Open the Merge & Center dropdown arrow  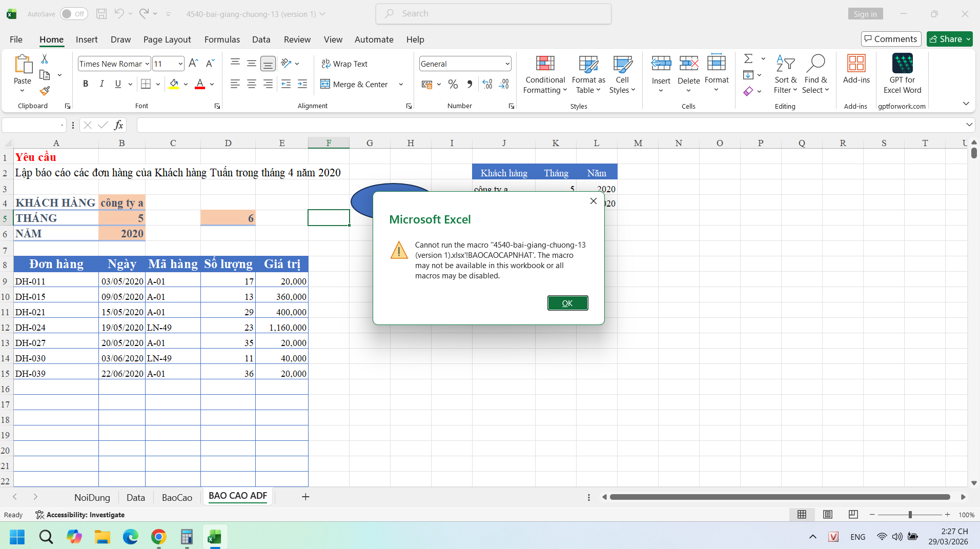tap(401, 85)
